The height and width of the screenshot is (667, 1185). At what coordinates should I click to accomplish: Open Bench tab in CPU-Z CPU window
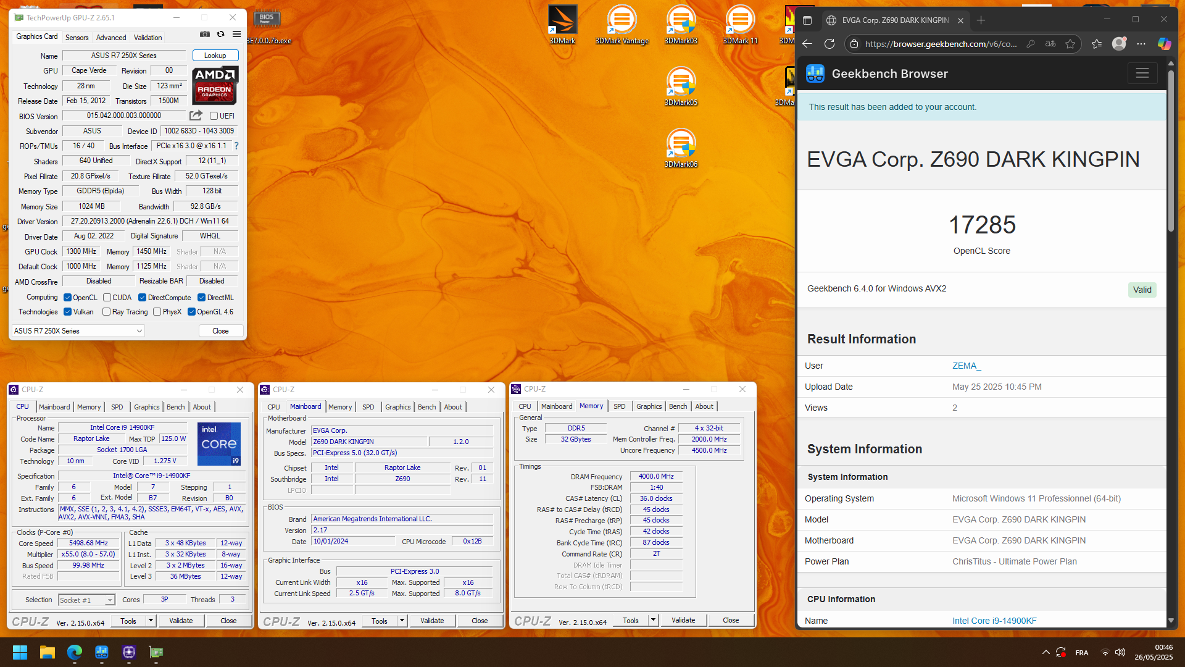click(176, 407)
